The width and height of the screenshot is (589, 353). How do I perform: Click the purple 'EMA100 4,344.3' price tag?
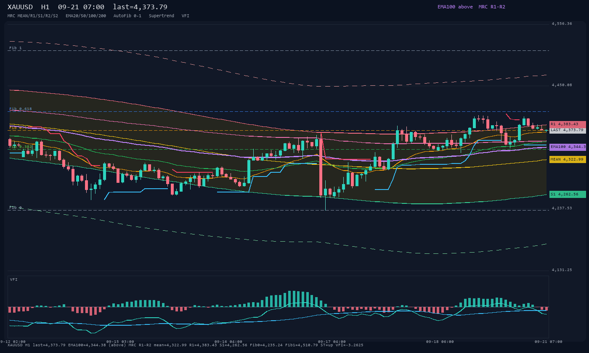click(x=568, y=147)
